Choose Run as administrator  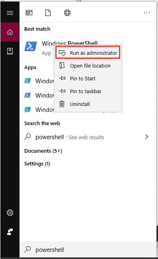(88, 53)
